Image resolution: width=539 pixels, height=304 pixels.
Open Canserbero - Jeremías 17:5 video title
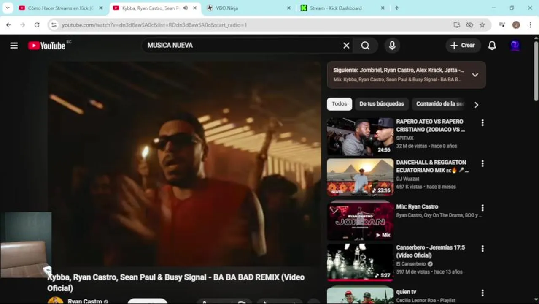tap(430, 251)
